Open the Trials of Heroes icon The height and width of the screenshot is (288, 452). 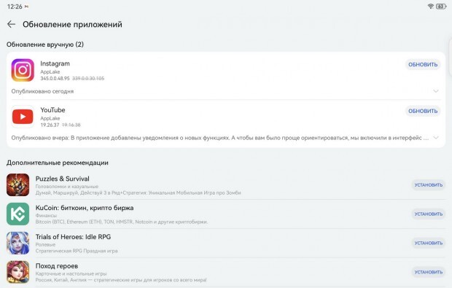(x=18, y=243)
